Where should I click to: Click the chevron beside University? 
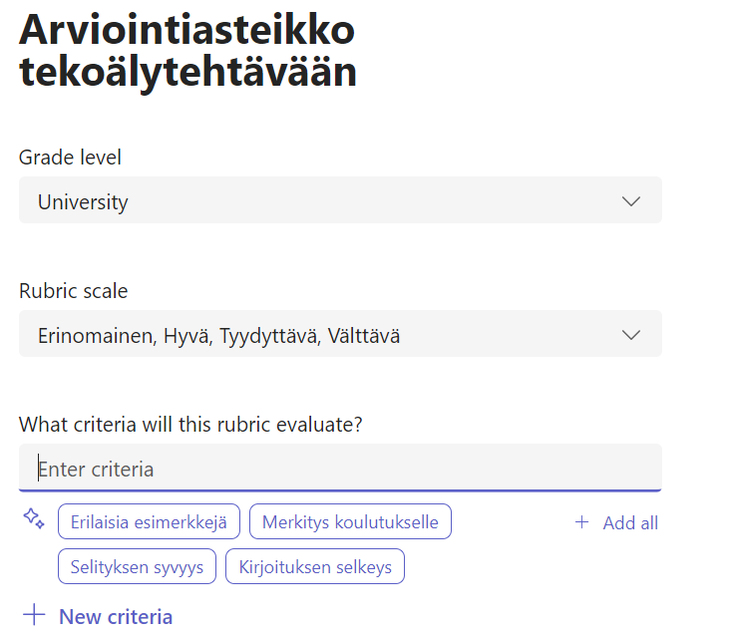click(x=630, y=200)
